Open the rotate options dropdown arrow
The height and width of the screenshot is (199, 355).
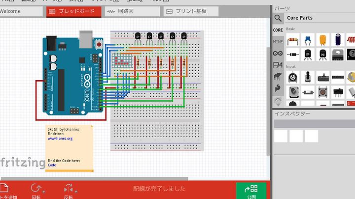click(x=44, y=192)
